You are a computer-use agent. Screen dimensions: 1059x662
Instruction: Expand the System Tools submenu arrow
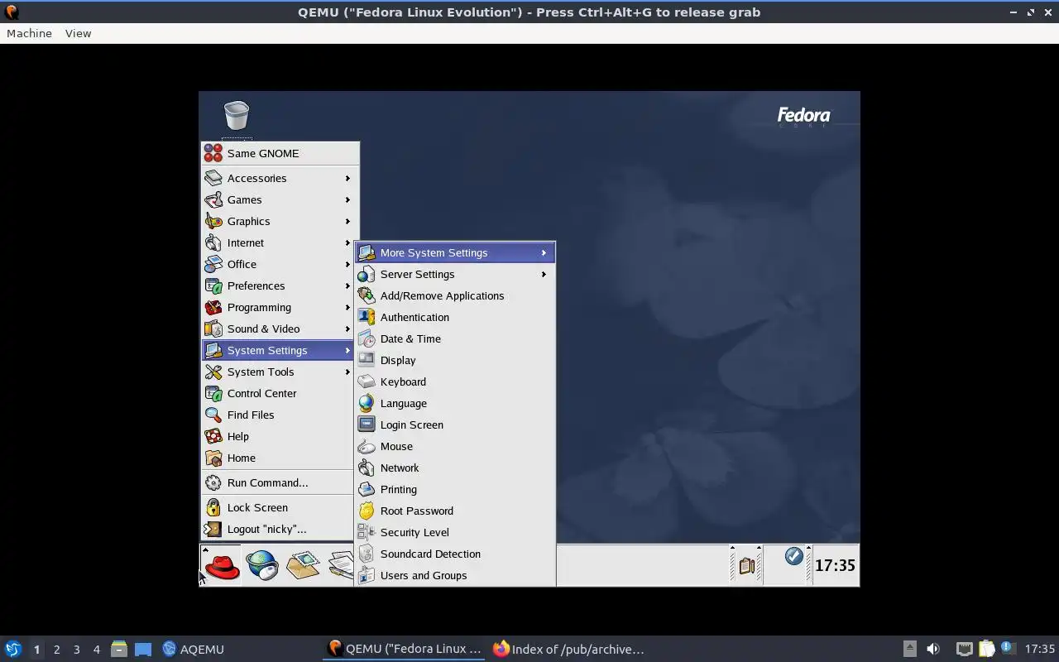click(347, 372)
